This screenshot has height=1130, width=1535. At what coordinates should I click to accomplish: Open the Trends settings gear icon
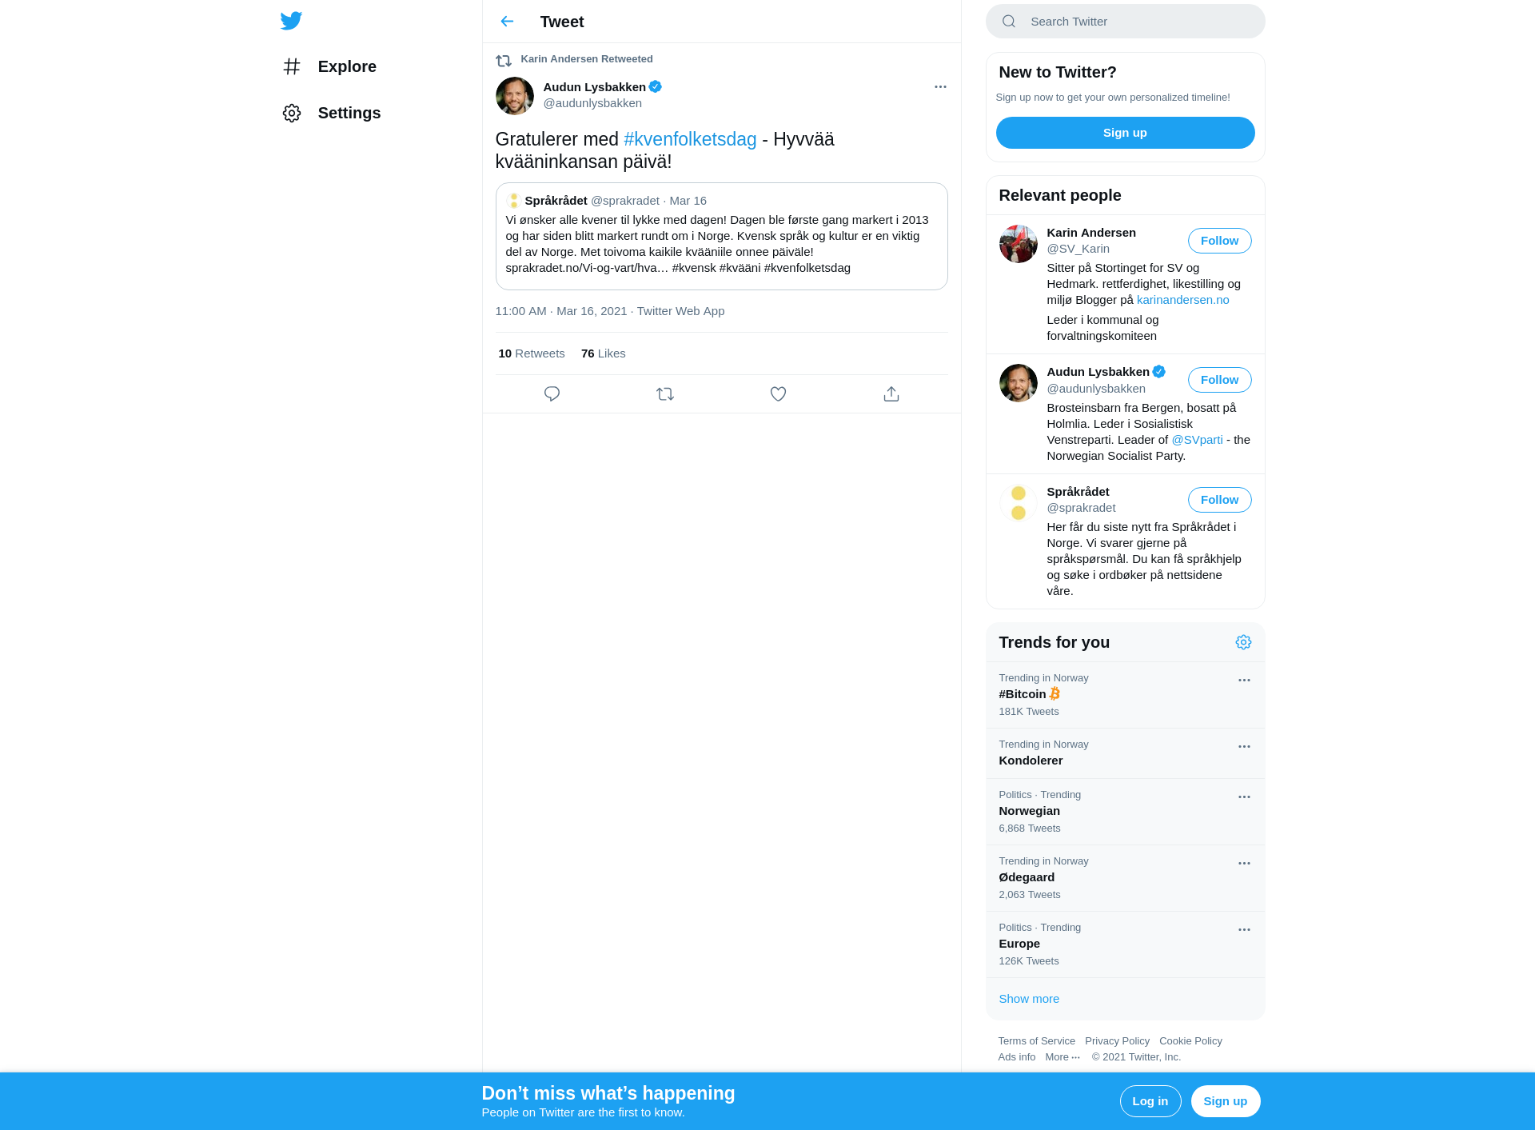[1243, 642]
